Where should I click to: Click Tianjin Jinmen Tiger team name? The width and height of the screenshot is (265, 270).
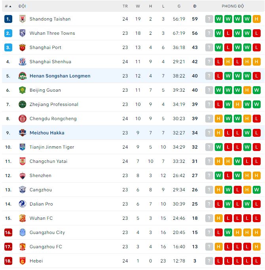tap(52, 147)
